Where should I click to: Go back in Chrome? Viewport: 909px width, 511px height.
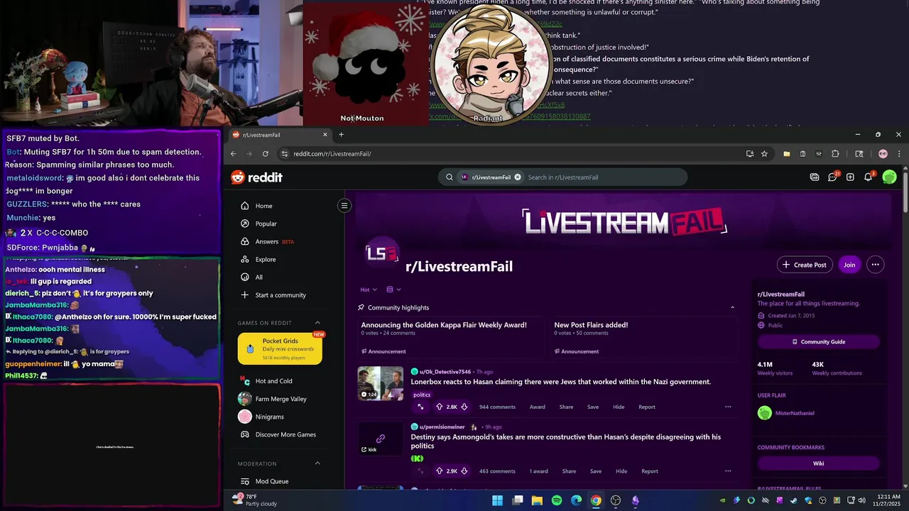(x=234, y=153)
